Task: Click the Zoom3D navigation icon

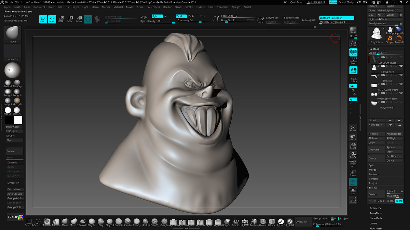Action: pos(353,146)
